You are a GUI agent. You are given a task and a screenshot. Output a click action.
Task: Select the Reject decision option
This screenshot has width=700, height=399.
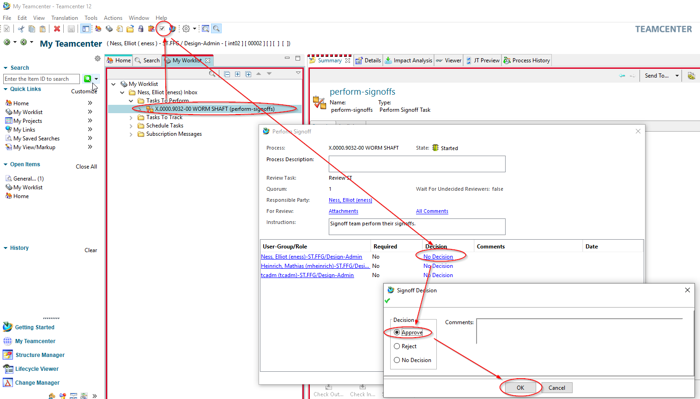pos(397,346)
